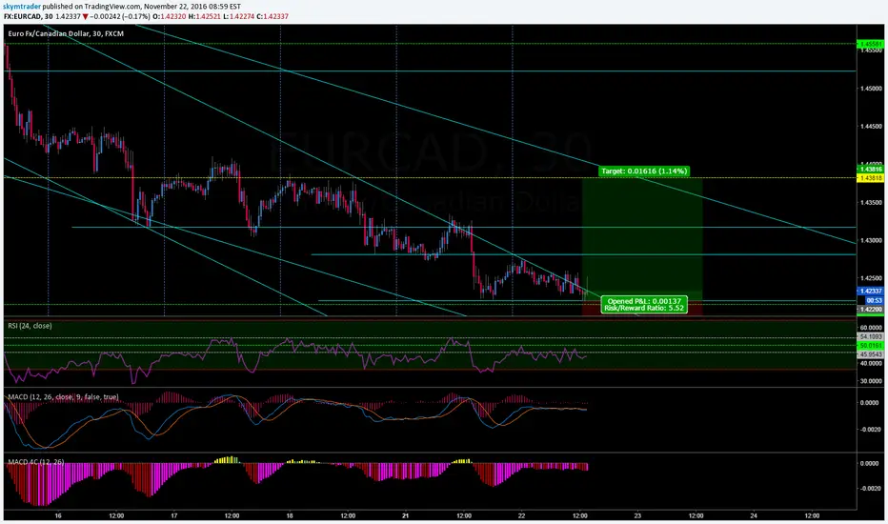Click the 1.45000 price axis value
Screen dimensions: 888x524
pos(872,89)
